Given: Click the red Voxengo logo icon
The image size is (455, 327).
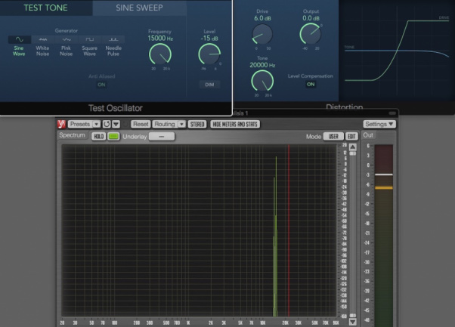Looking at the screenshot, I should coord(61,124).
